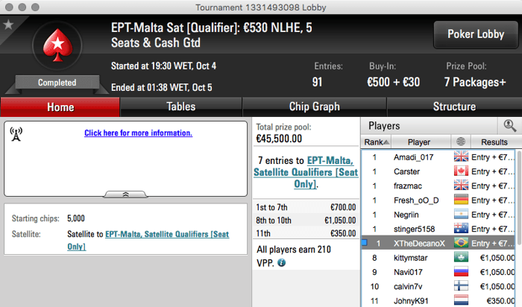Switch to the Home tab

(60, 107)
